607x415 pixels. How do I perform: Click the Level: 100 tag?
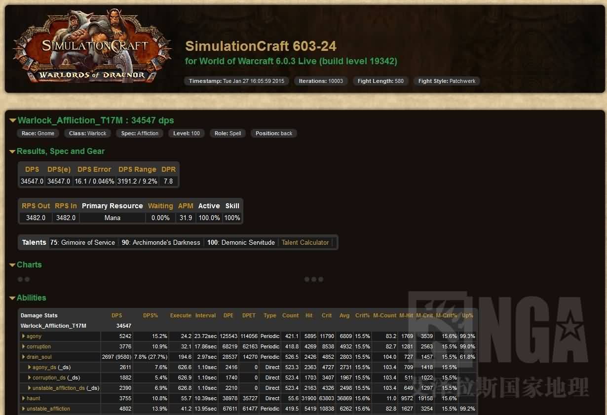[187, 133]
